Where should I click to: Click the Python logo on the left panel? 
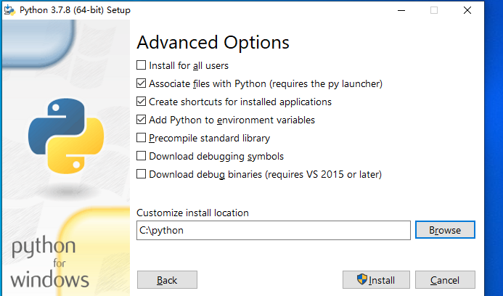tap(66, 136)
